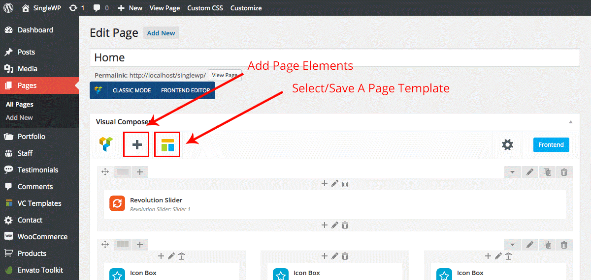Viewport: 591px width, 280px height.
Task: Change layout of the Icon Box row
Action: (123, 244)
